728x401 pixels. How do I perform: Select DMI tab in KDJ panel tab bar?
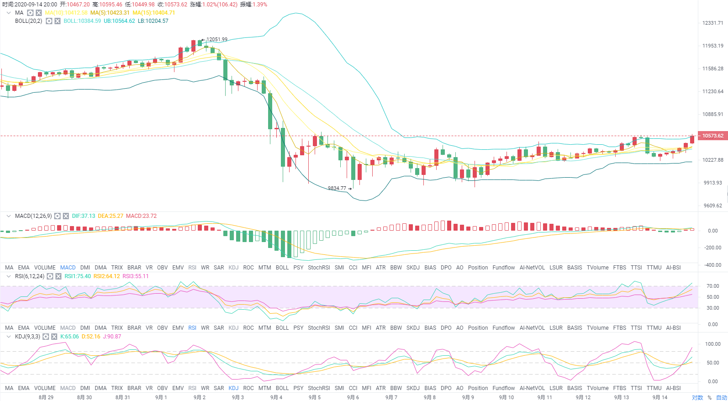click(x=85, y=388)
